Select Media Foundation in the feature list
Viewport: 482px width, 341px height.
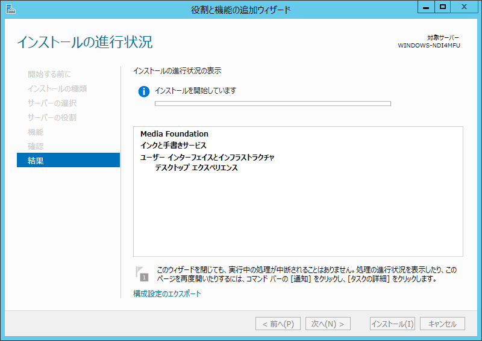pyautogui.click(x=174, y=134)
